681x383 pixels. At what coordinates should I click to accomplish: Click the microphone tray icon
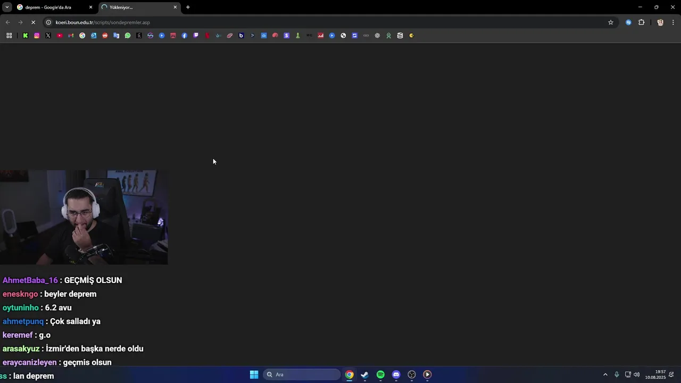tap(617, 374)
